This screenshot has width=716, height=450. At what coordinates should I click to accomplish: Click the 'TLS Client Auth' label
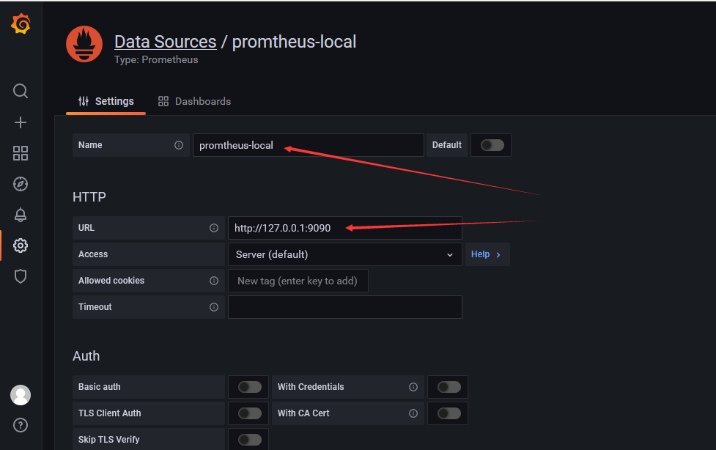tap(110, 413)
